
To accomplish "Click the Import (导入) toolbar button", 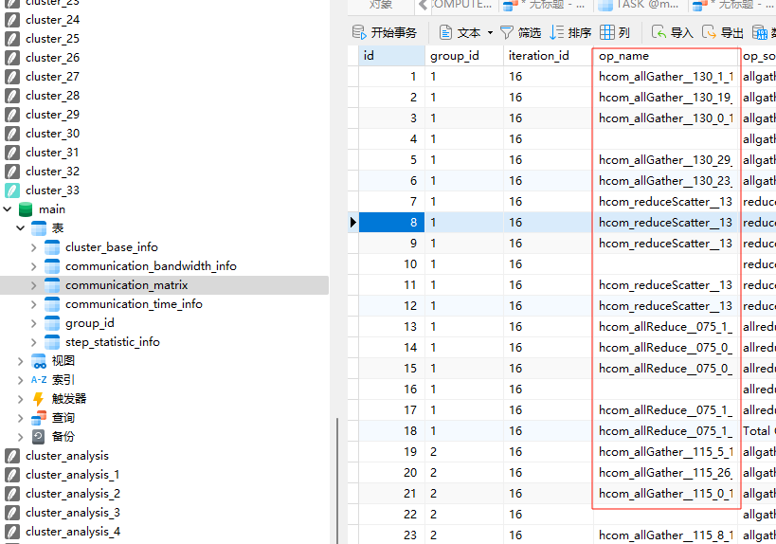I will pos(672,32).
